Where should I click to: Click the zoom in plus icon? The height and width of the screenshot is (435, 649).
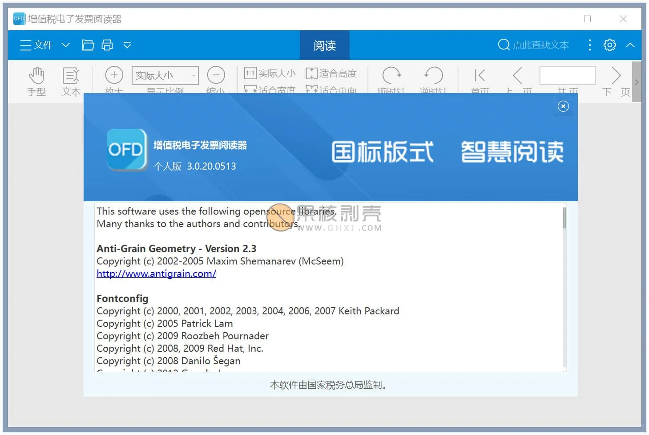tap(114, 75)
